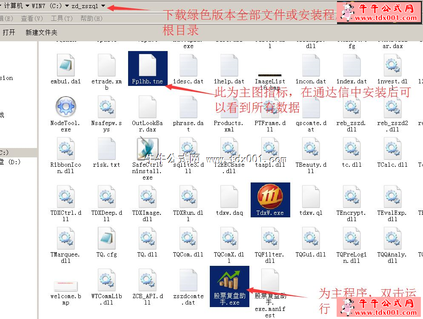Screen dimensions: 423x319
Task: Open the 工具(T) menu
Action: [62, 18]
